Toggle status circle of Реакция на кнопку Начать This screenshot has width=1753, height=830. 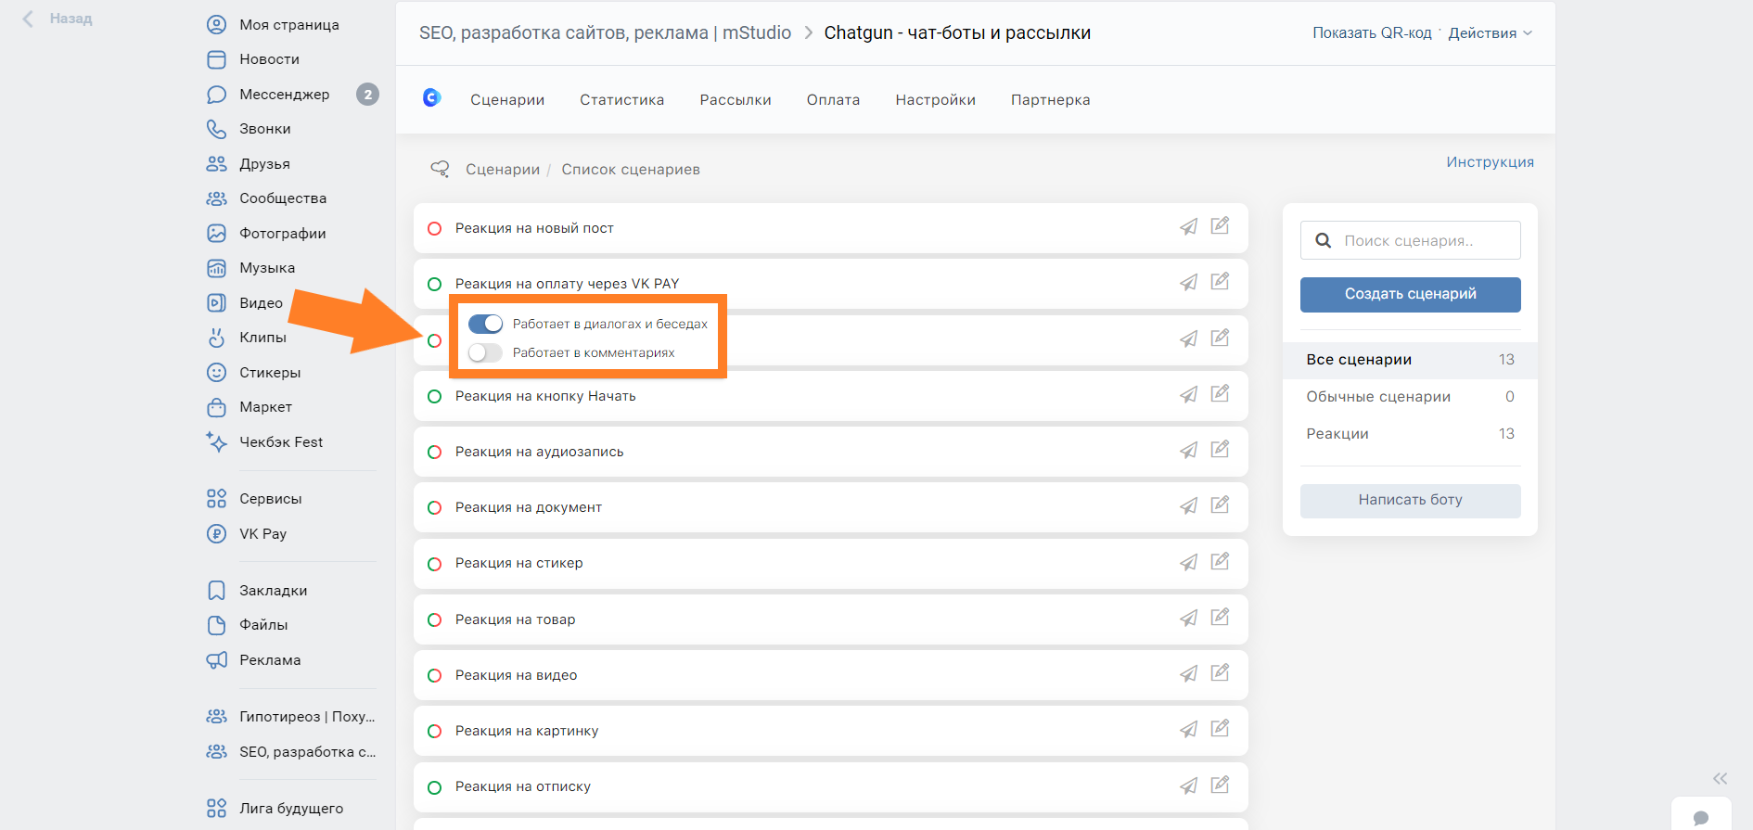click(x=434, y=396)
